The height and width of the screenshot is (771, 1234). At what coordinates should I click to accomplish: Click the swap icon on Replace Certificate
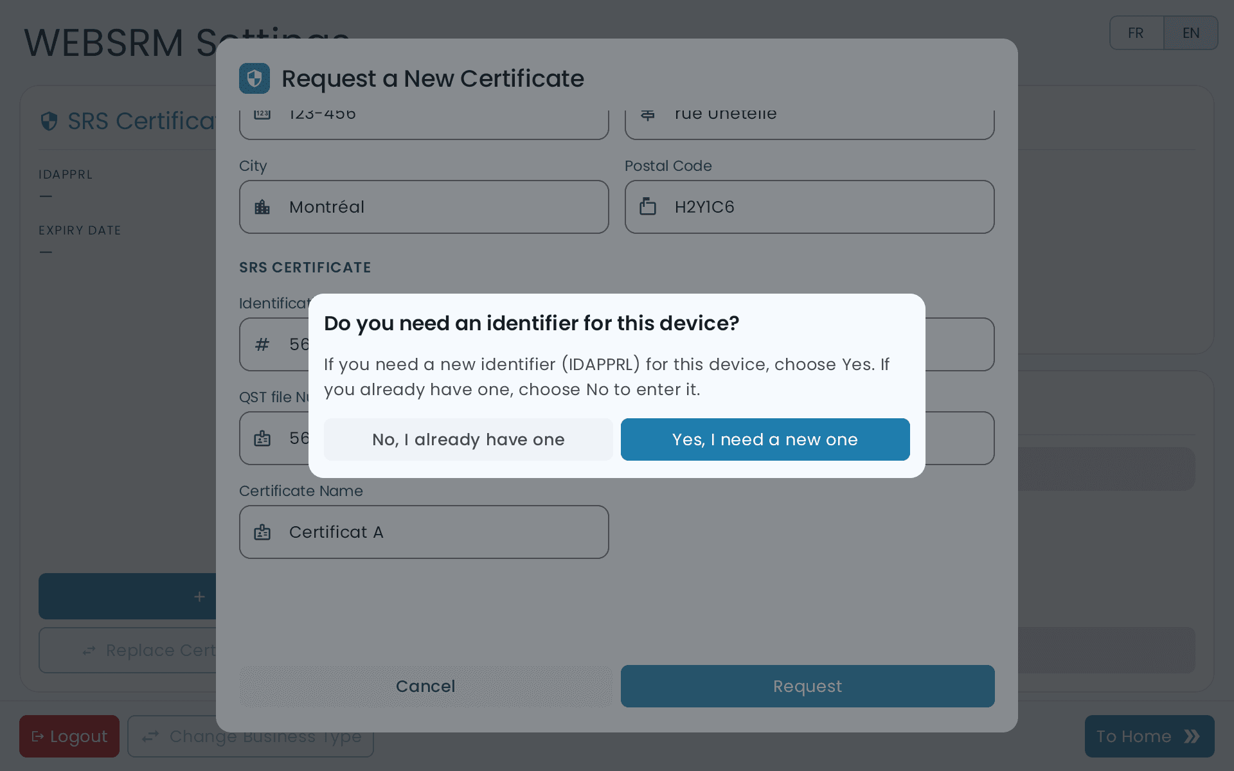pyautogui.click(x=89, y=651)
